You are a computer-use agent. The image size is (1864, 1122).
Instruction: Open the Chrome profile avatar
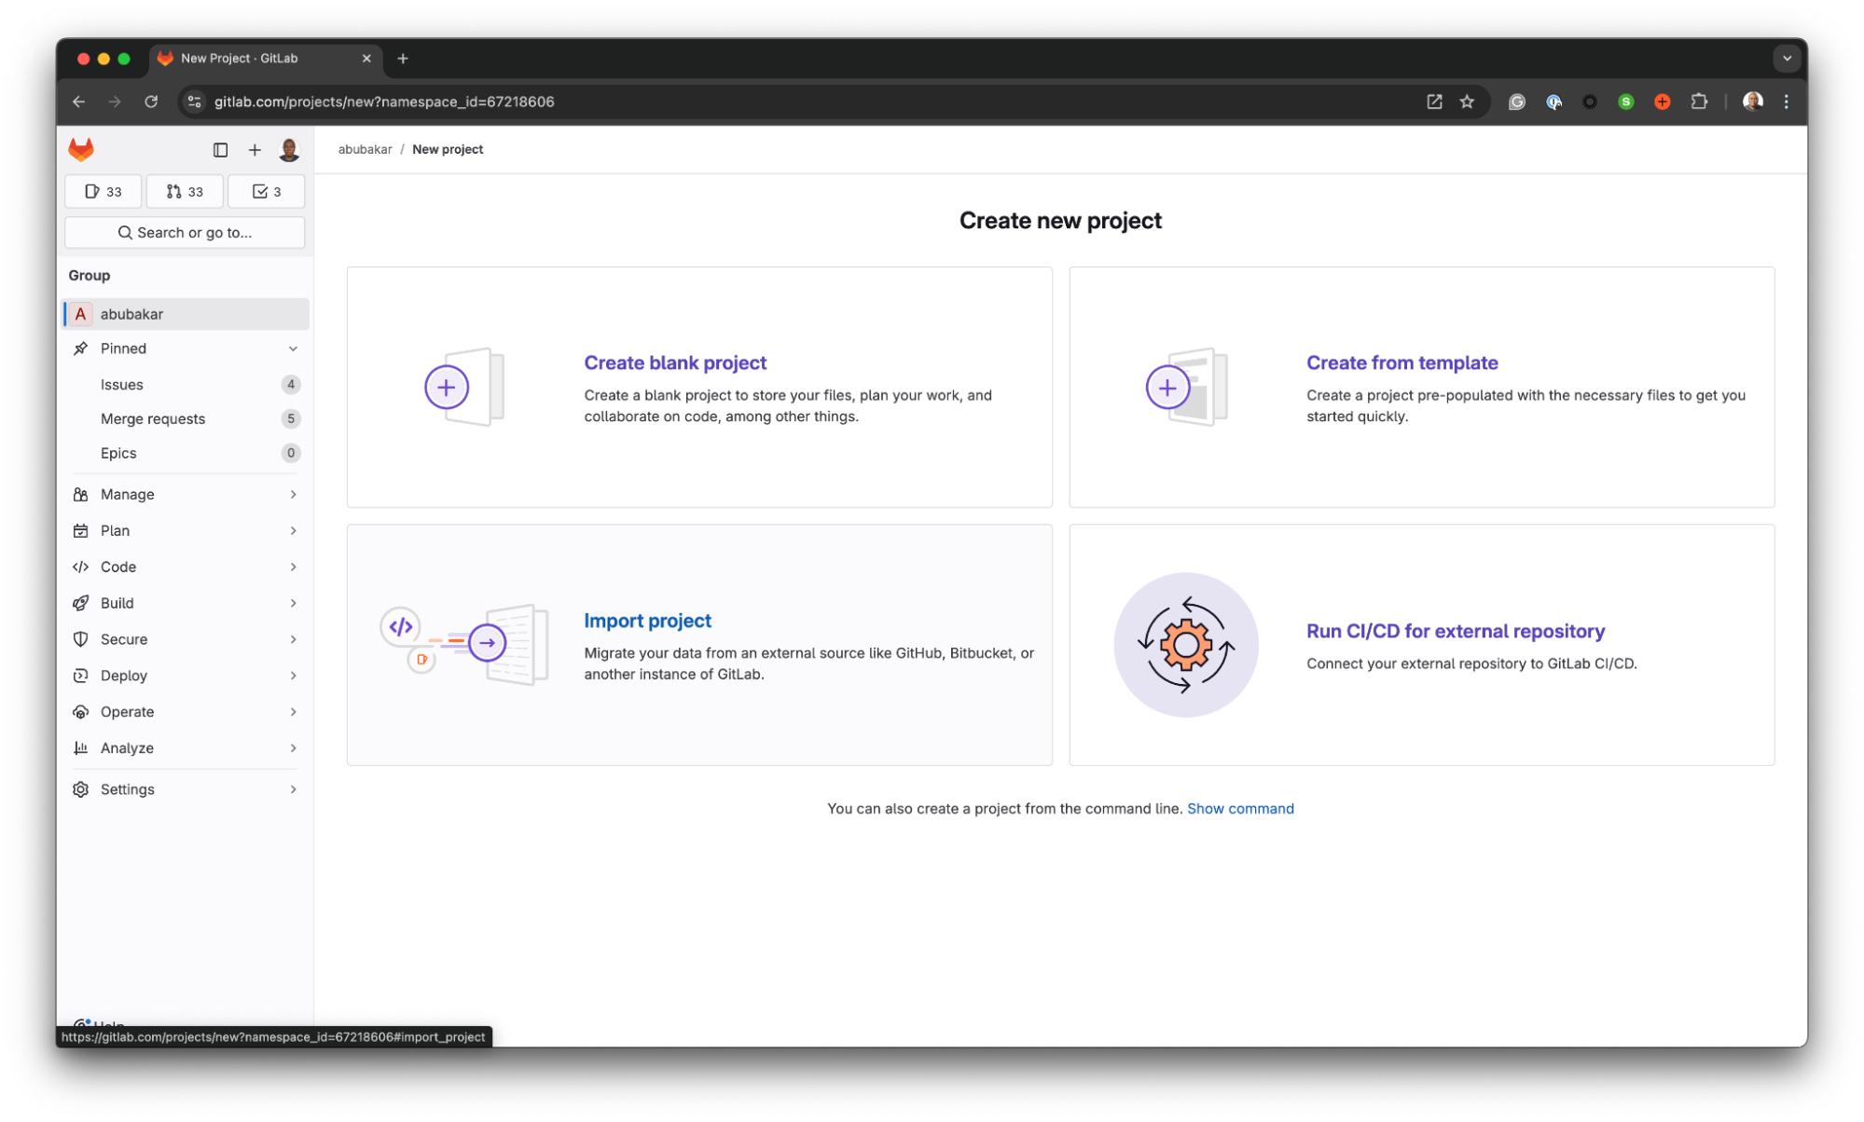tap(1753, 102)
